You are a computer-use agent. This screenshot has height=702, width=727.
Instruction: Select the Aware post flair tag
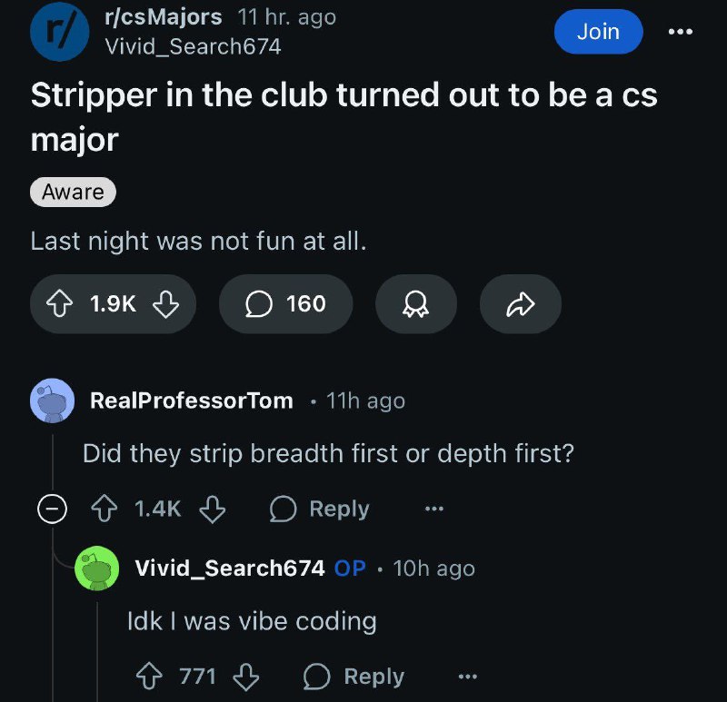click(73, 192)
